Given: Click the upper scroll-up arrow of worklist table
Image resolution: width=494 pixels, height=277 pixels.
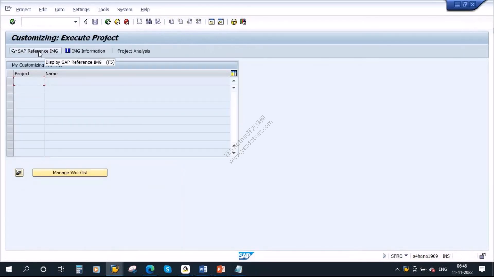Looking at the screenshot, I should click(234, 81).
